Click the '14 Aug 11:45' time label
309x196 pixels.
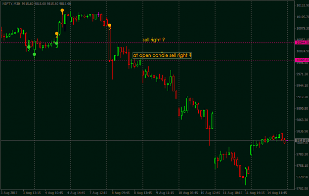pyautogui.click(x=277, y=193)
